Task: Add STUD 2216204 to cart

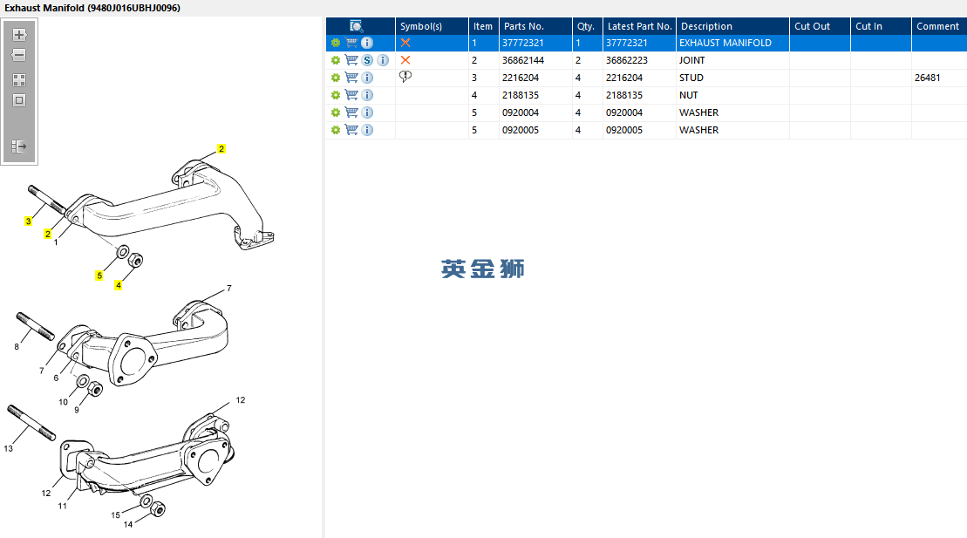Action: point(351,78)
